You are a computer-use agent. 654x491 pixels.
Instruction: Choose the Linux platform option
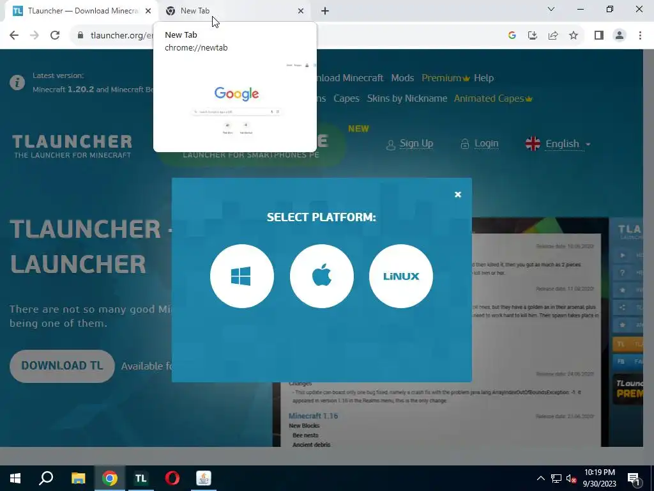(x=401, y=276)
